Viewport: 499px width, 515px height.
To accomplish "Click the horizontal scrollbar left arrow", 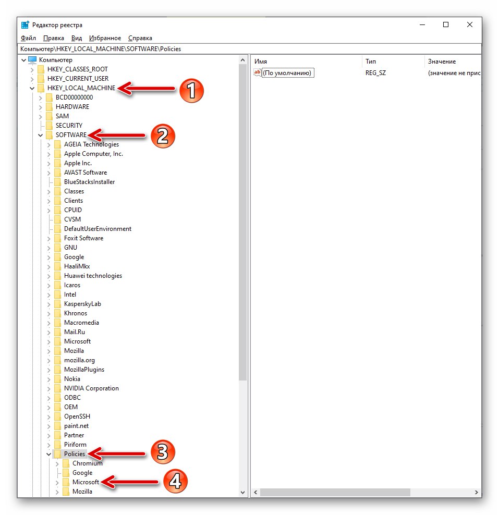I will (x=255, y=493).
